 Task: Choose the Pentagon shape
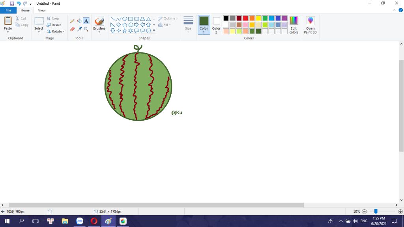[125, 25]
